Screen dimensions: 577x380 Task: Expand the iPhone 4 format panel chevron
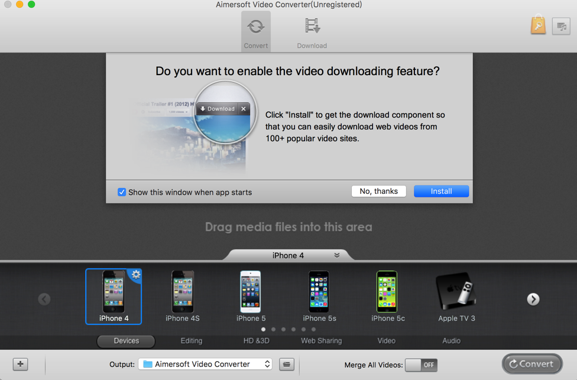337,255
